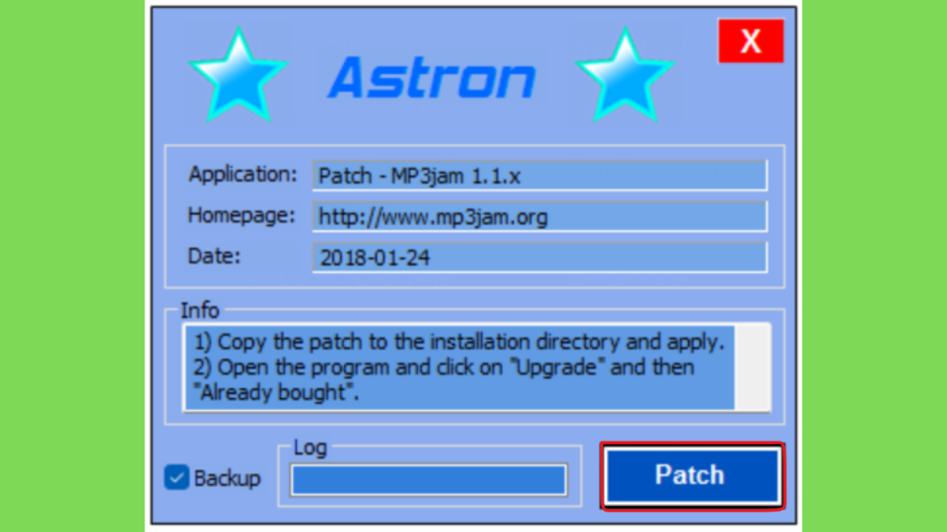Image resolution: width=947 pixels, height=532 pixels.
Task: Click the right star icon
Action: pyautogui.click(x=624, y=75)
